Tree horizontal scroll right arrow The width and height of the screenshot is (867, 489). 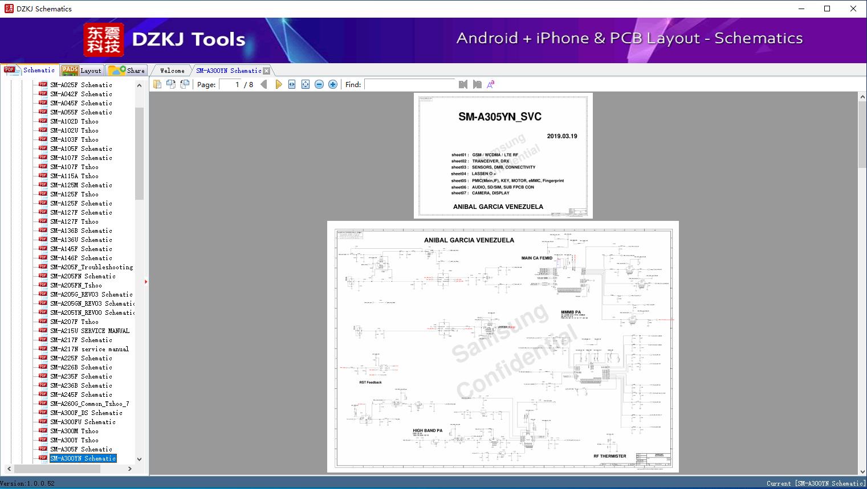tap(130, 469)
